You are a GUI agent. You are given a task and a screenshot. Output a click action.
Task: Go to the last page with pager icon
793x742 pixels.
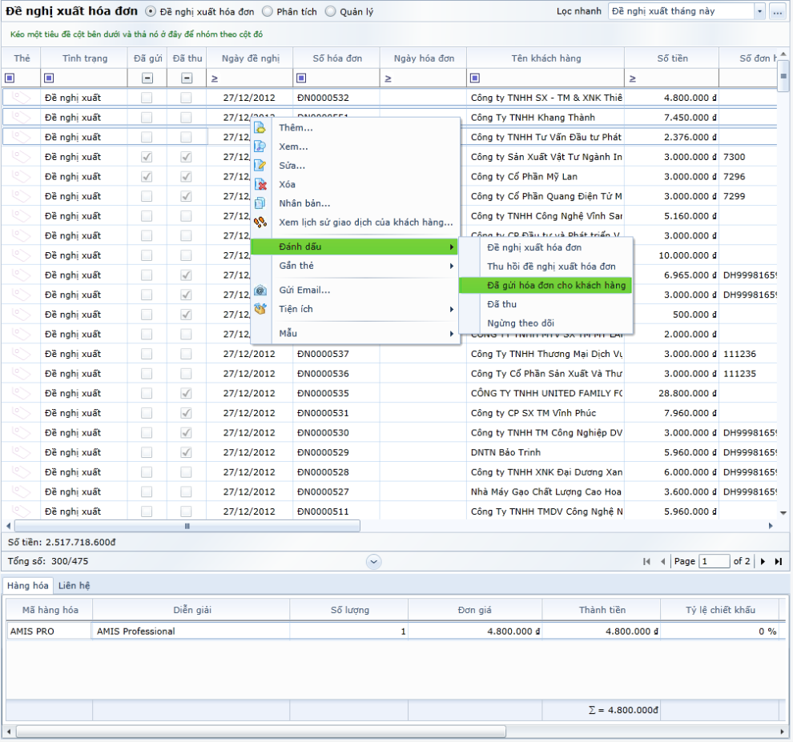point(778,562)
